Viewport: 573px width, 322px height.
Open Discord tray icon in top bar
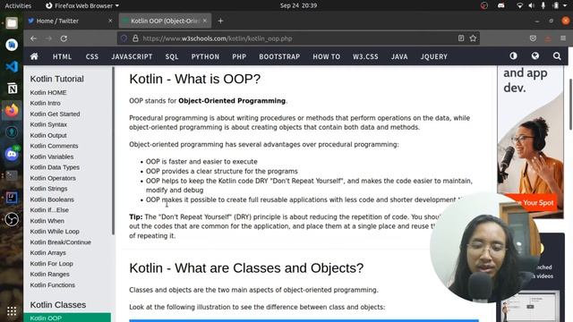501,5
